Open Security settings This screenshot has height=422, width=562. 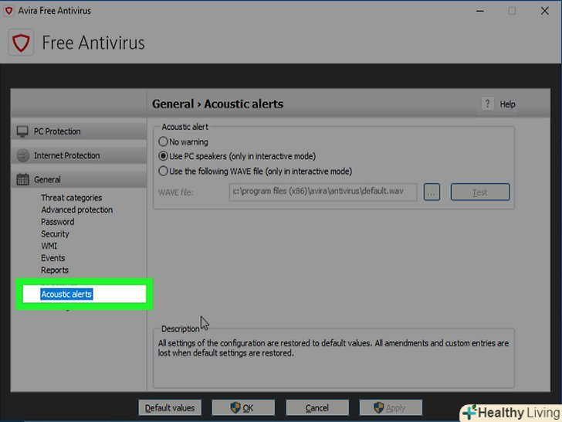(x=55, y=234)
